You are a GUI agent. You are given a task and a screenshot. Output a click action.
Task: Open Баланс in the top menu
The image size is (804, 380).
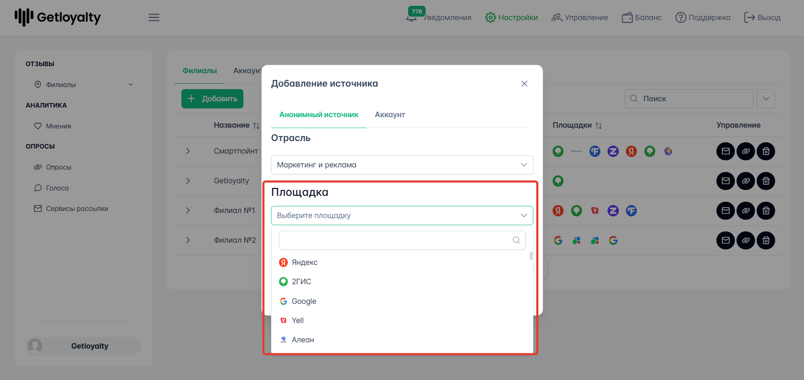tap(642, 18)
